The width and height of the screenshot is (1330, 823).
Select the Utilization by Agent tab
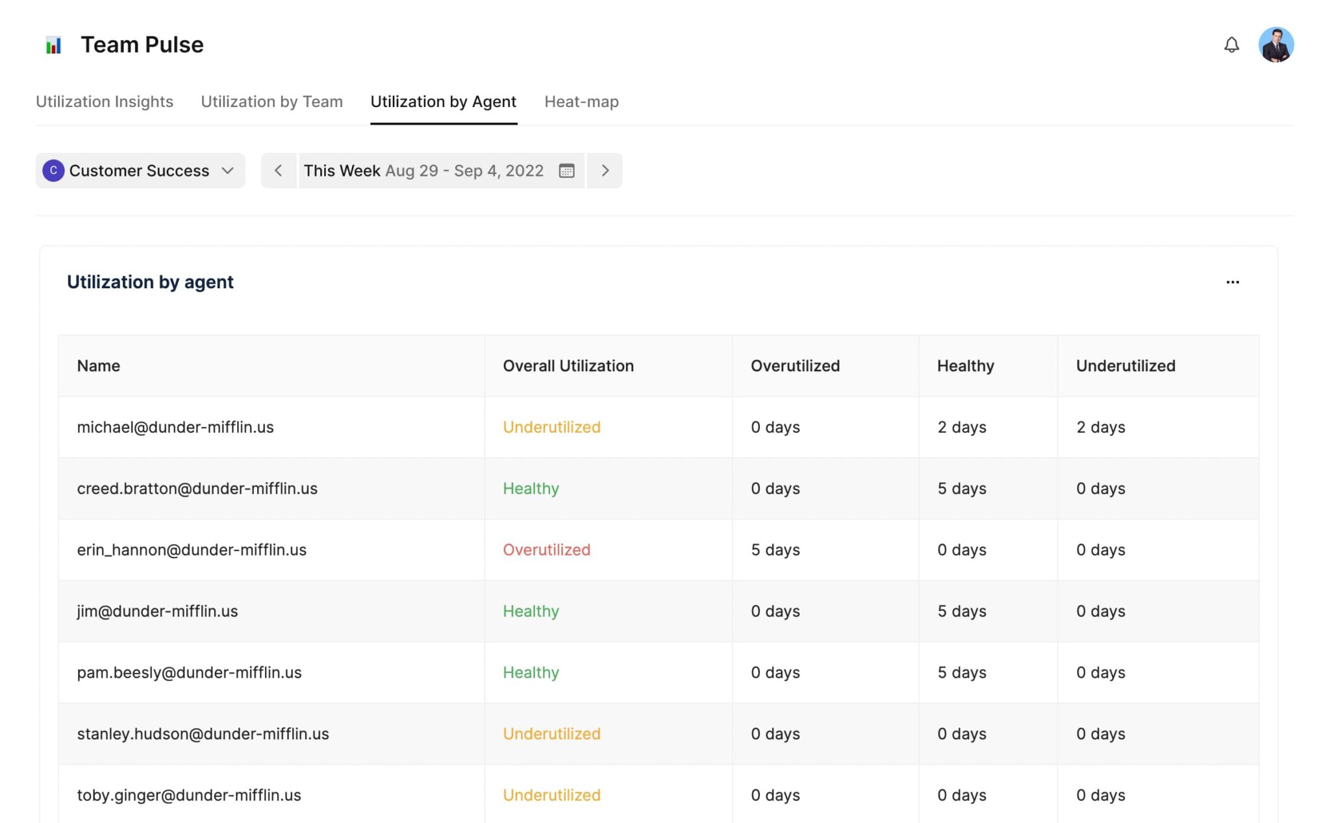point(443,102)
